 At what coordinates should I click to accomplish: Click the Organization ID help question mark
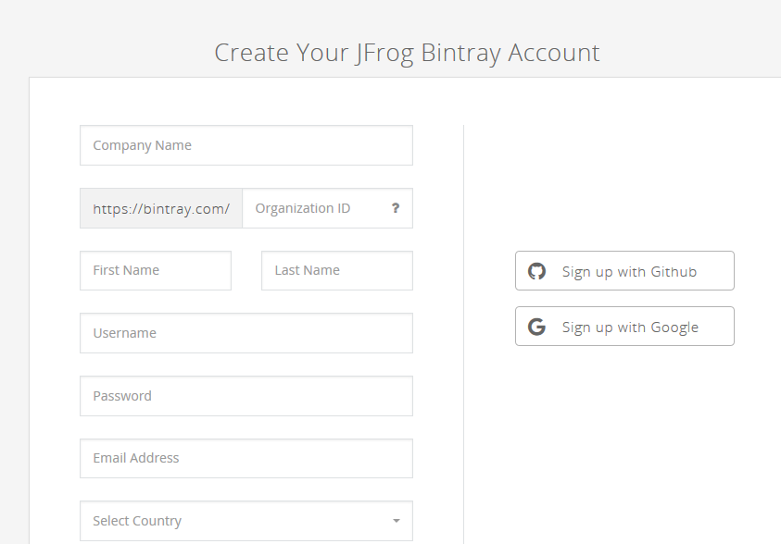point(396,208)
